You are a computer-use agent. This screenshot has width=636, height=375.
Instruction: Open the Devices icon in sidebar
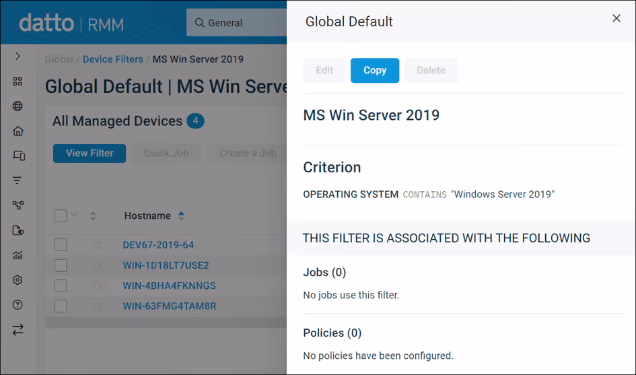tap(19, 156)
